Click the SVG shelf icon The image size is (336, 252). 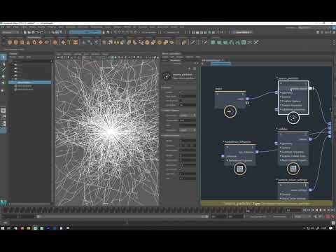pyautogui.click(x=75, y=42)
